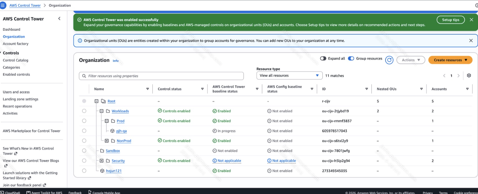Sort by Accounts column arrow

pos(467,89)
